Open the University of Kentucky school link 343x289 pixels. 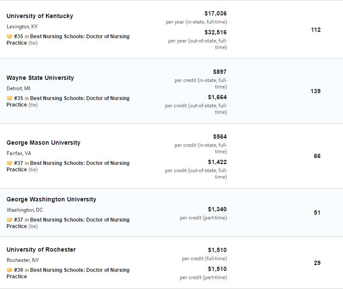40,16
